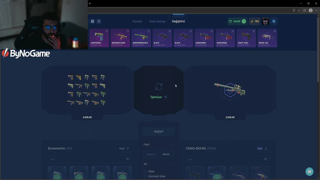
Task: Click the ₺108.45 price under target skin
Action: pyautogui.click(x=230, y=117)
